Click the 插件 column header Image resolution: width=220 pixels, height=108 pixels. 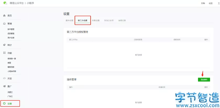tap(71, 87)
